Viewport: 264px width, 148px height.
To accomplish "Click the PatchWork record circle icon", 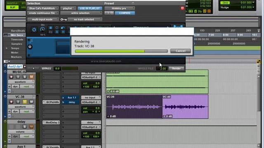I will point(57,28).
